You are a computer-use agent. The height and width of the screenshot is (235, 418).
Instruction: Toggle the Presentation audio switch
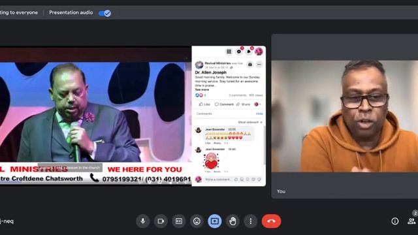(104, 13)
